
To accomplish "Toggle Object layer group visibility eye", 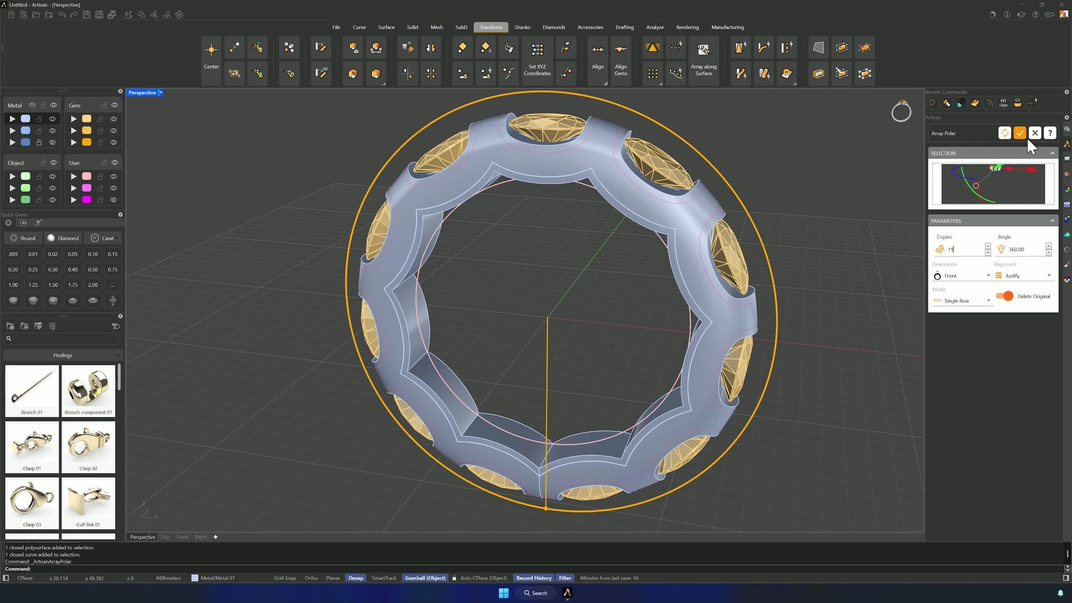I will pos(54,163).
